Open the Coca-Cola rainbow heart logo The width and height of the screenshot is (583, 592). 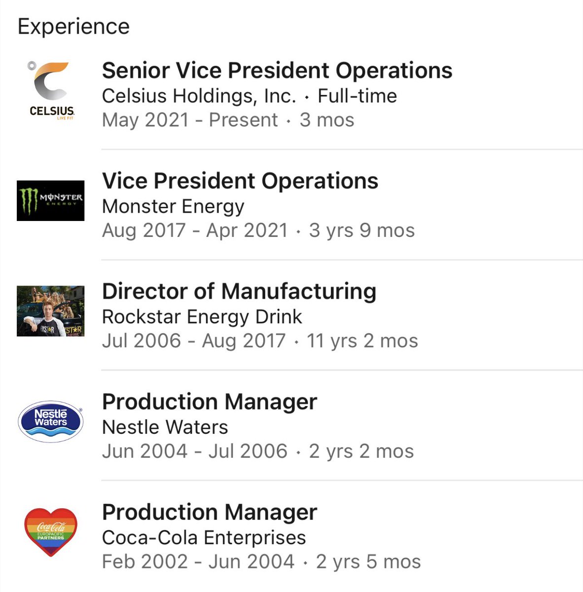(x=51, y=532)
